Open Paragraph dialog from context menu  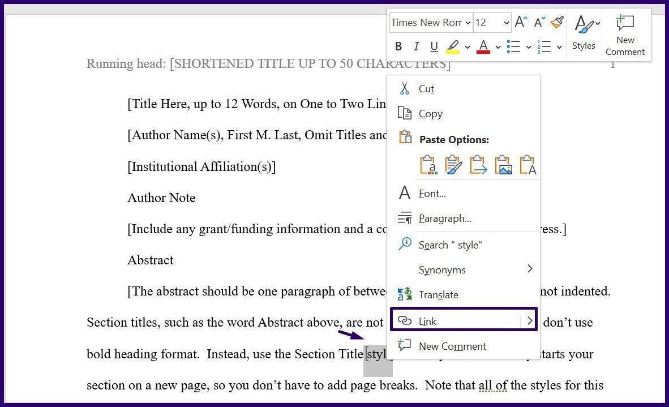(464, 219)
